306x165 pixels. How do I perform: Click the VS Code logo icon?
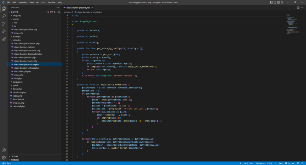pyautogui.click(x=3, y=2)
